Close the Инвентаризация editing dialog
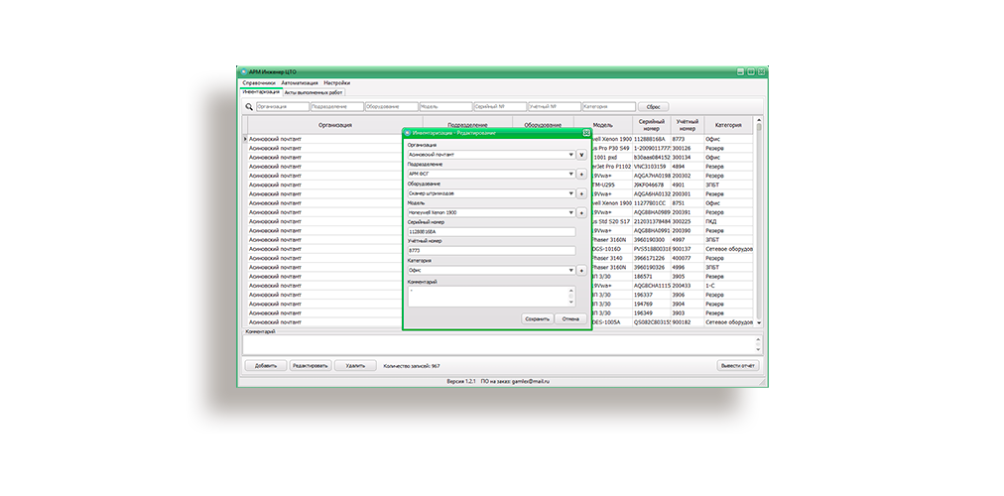This screenshot has height=496, width=1004. (x=586, y=132)
